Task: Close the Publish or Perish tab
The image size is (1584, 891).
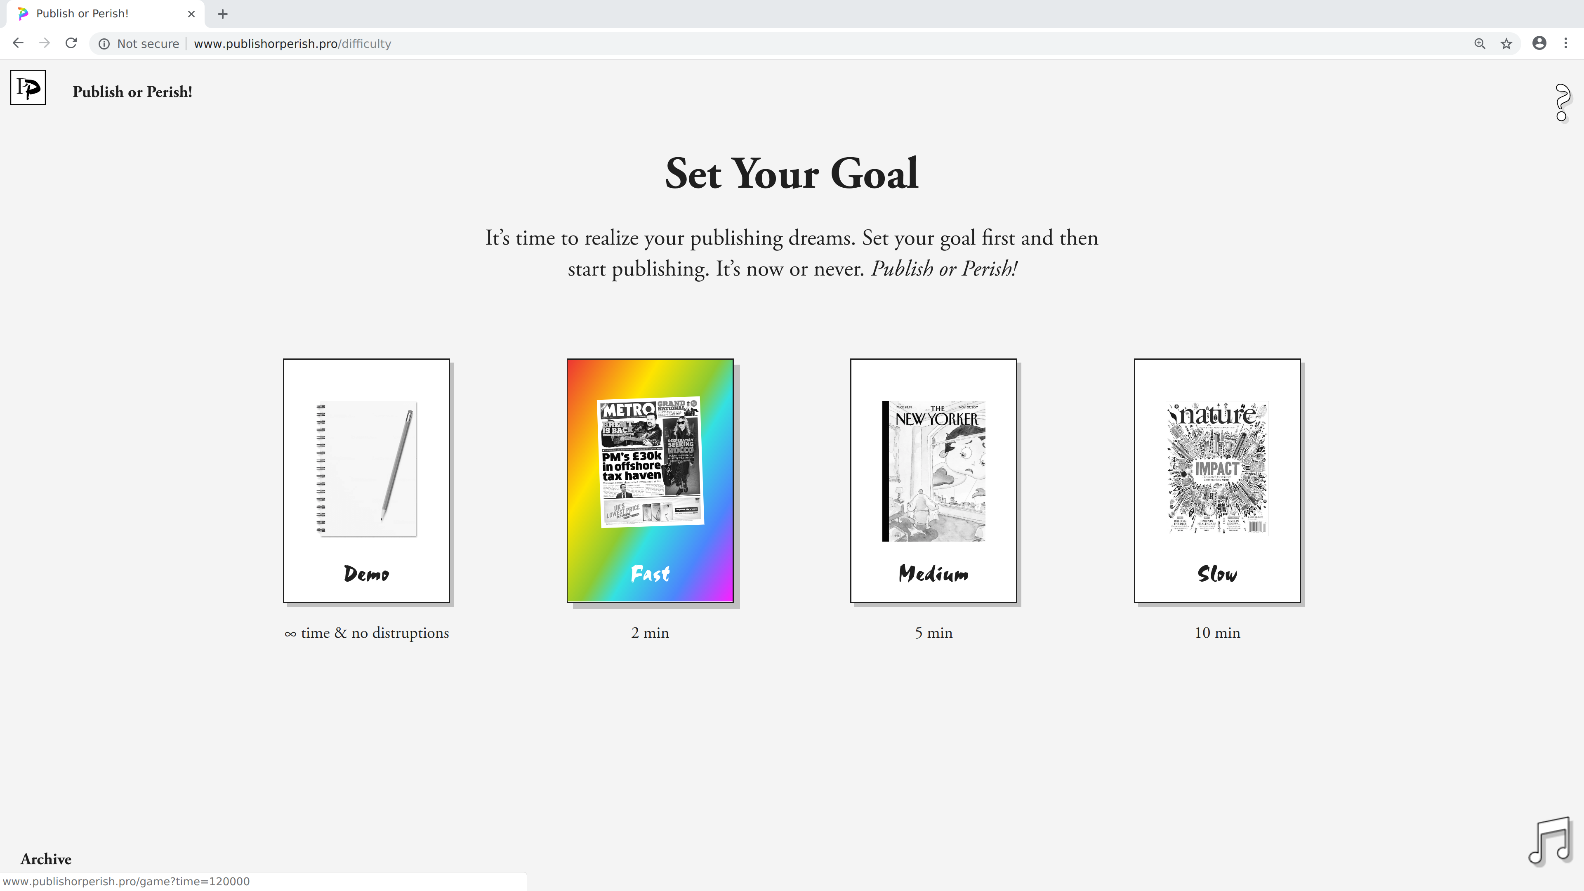Action: pos(191,14)
